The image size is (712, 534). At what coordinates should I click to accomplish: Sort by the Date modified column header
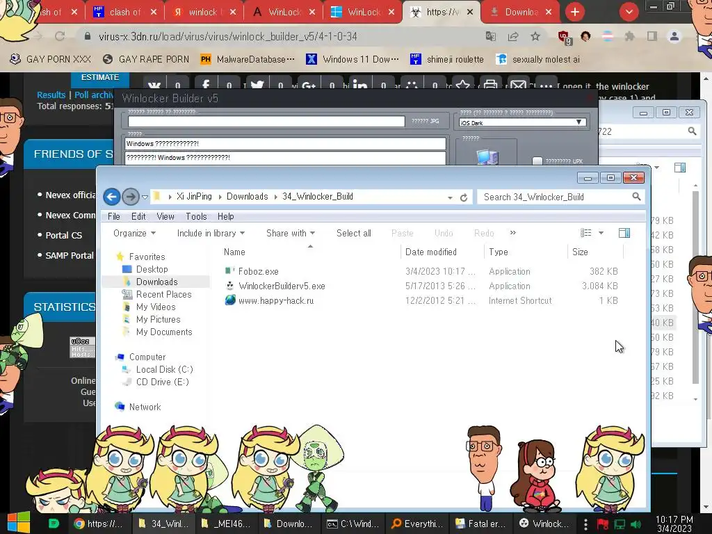coord(431,252)
